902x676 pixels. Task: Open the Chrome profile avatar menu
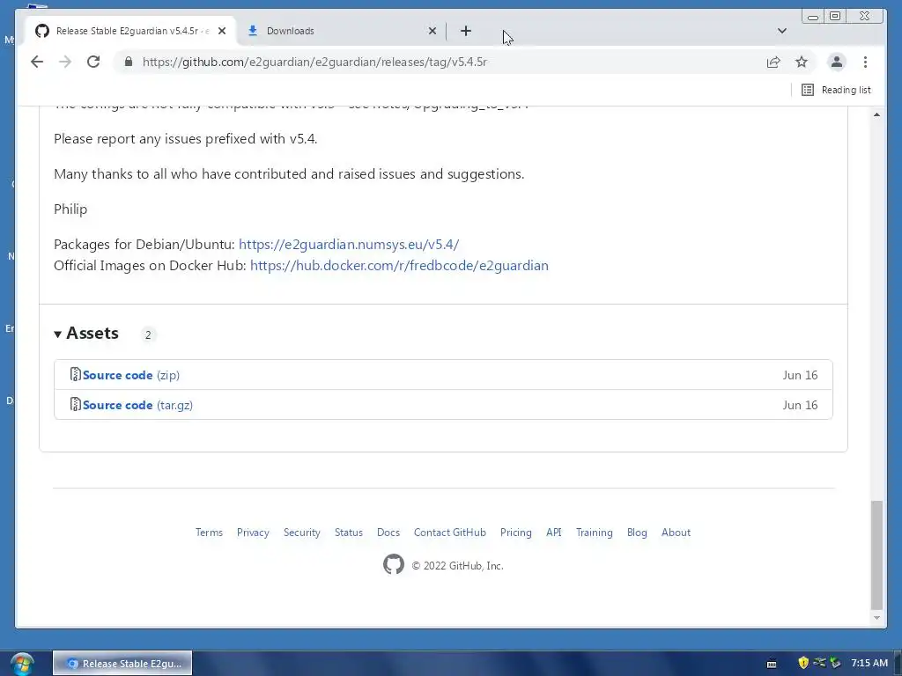837,62
